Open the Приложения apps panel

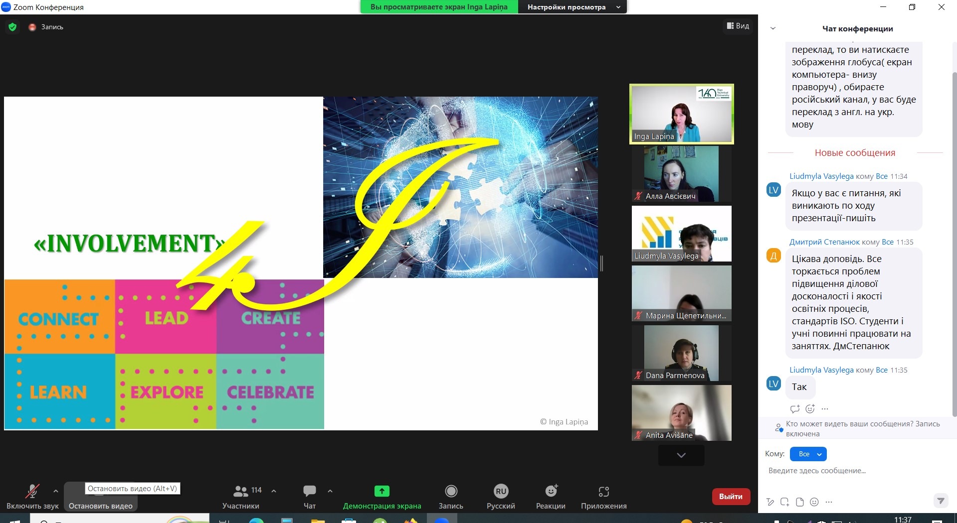click(x=604, y=497)
